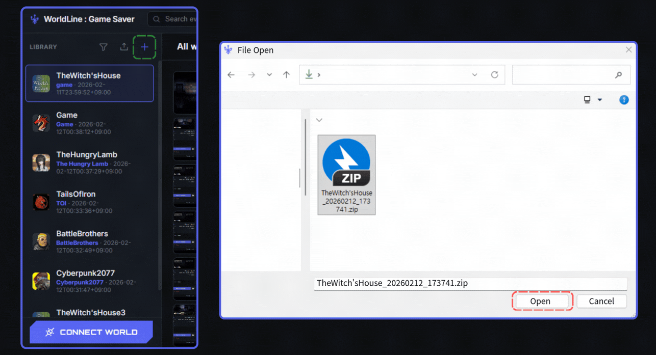Collapse the file group chevron
This screenshot has width=656, height=355.
[x=319, y=120]
